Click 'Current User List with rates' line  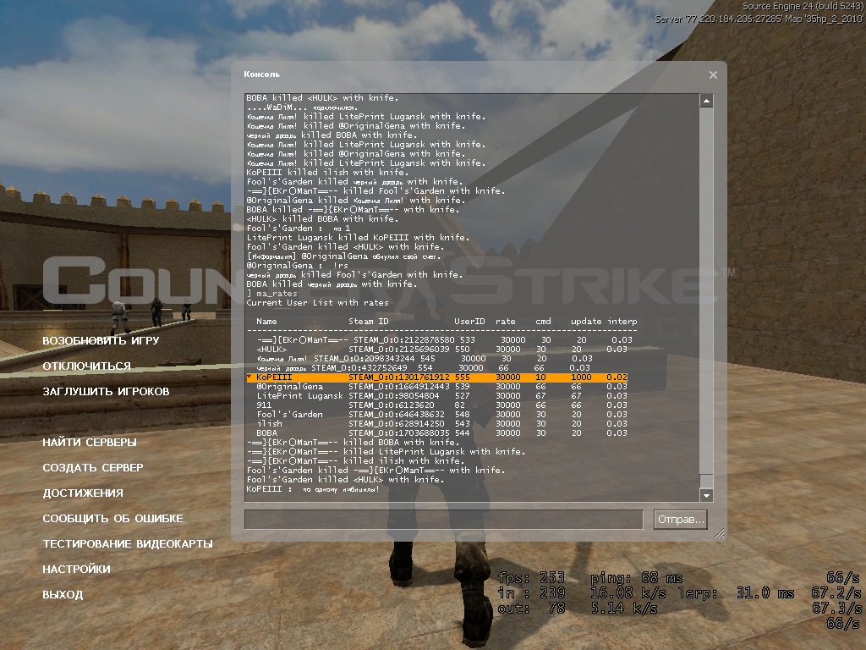[x=318, y=303]
